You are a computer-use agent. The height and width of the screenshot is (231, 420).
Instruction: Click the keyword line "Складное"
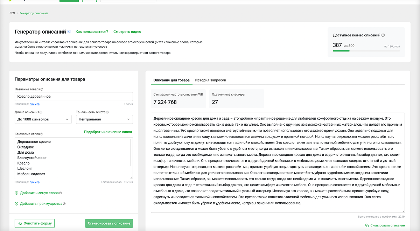26,147
